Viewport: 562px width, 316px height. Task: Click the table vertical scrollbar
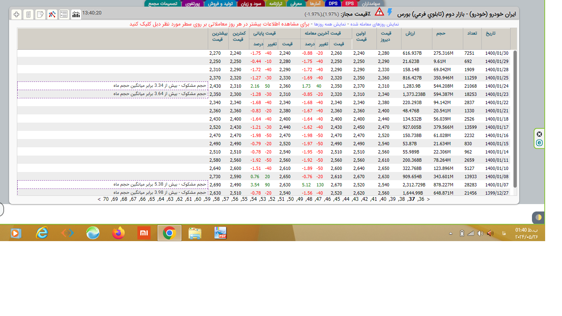pos(514,119)
